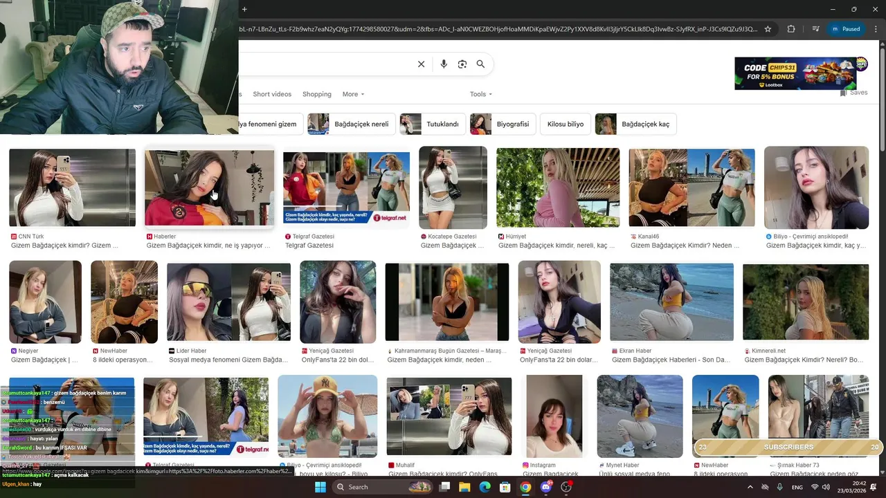Switch ENG input language indicator
886x498 pixels.
[797, 487]
